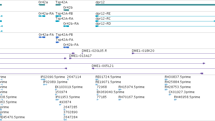215x121 pixels.
Task: Select the Or42b-RA transcript feature
Action: coord(66,26)
